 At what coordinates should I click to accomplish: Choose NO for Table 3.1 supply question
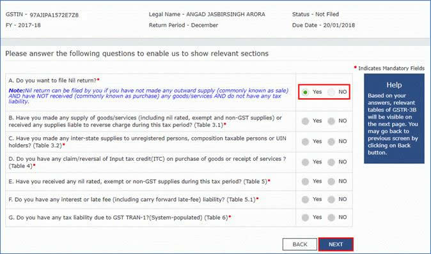point(331,121)
